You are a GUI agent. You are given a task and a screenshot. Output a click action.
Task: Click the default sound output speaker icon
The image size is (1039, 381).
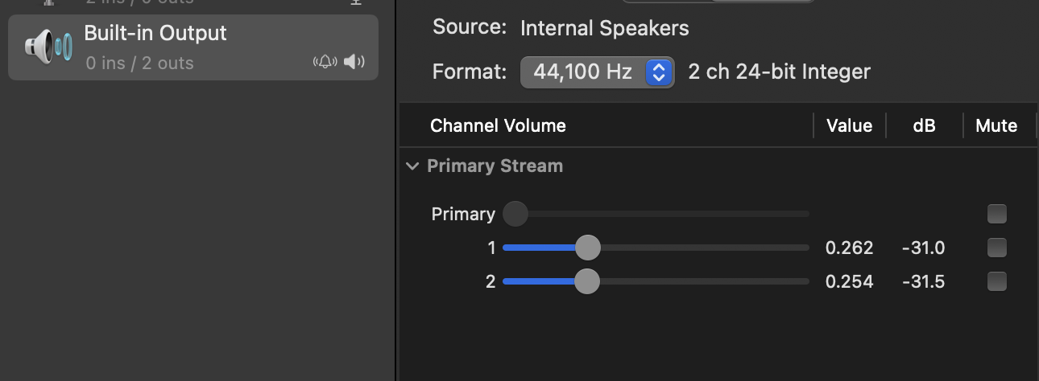click(x=354, y=62)
